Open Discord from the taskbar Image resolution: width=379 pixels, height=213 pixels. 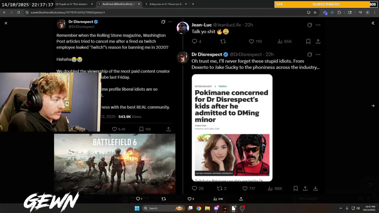pyautogui.click(x=216, y=208)
